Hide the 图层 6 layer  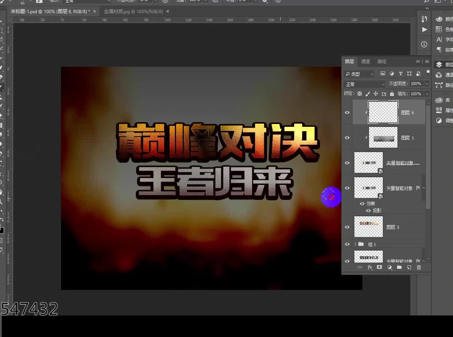point(347,112)
